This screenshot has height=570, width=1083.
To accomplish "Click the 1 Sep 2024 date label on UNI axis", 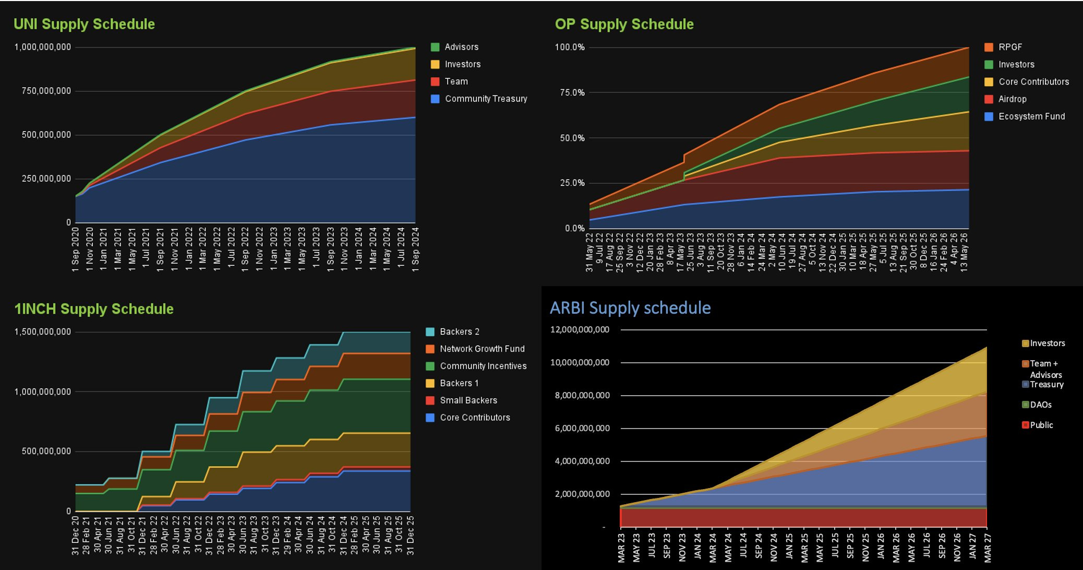I will (x=416, y=249).
